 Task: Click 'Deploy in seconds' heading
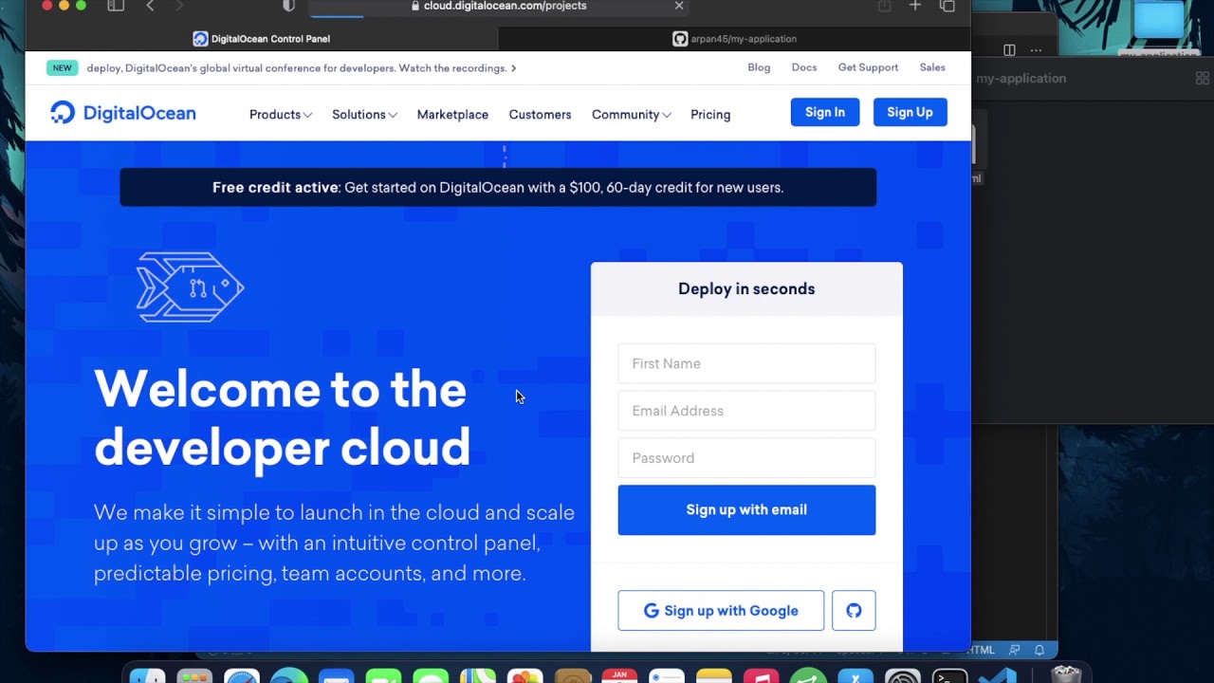coord(746,289)
